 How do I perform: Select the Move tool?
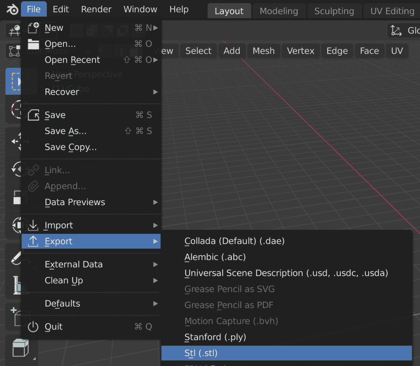point(16,141)
